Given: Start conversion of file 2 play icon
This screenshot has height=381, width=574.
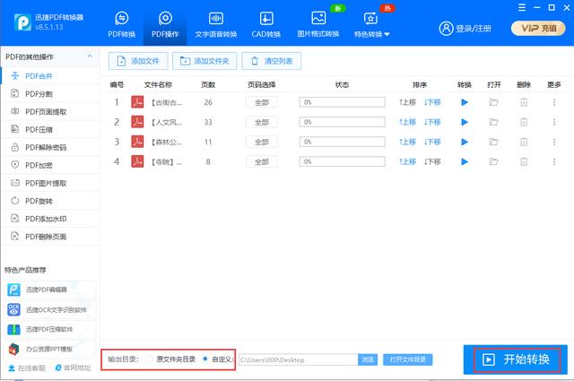Looking at the screenshot, I should [x=465, y=122].
